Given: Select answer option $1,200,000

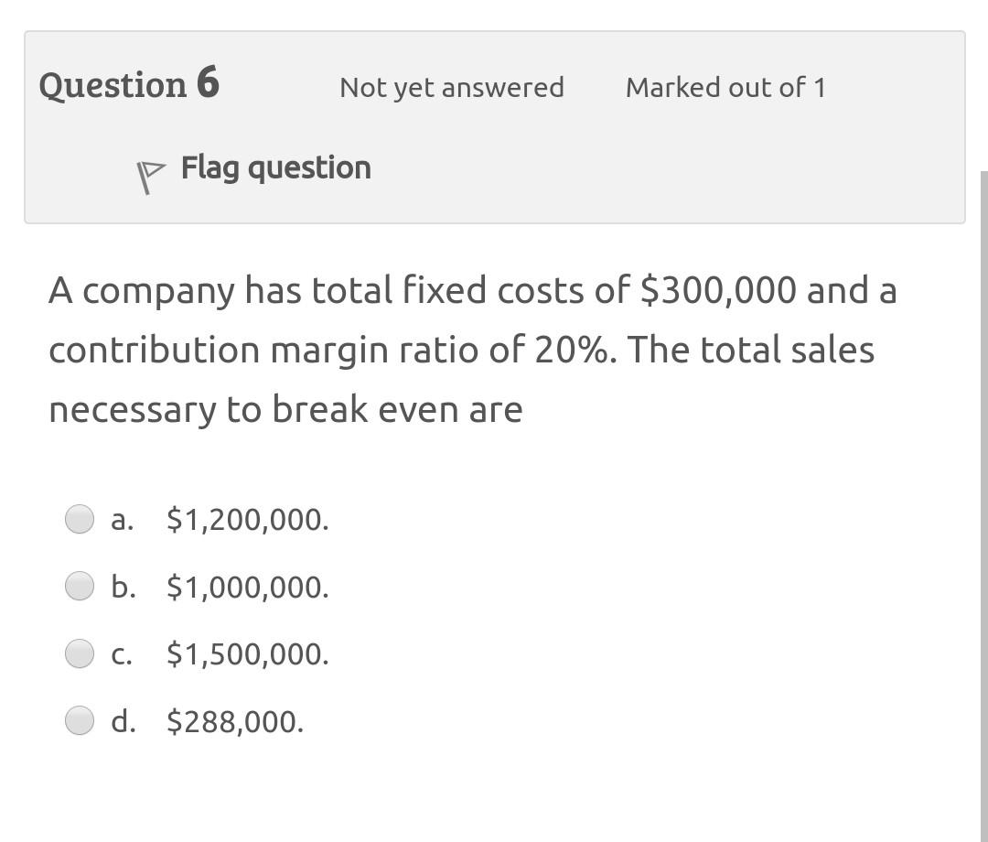Looking at the screenshot, I should [246, 520].
